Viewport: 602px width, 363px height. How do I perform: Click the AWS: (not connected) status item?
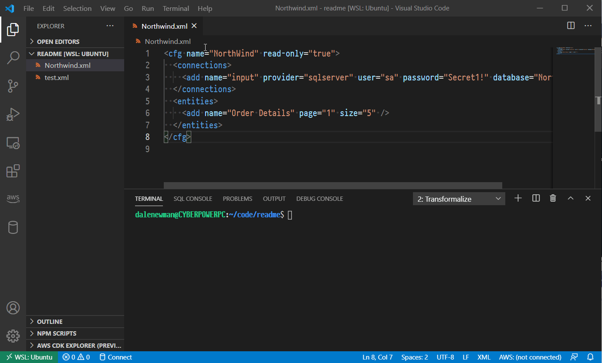530,357
